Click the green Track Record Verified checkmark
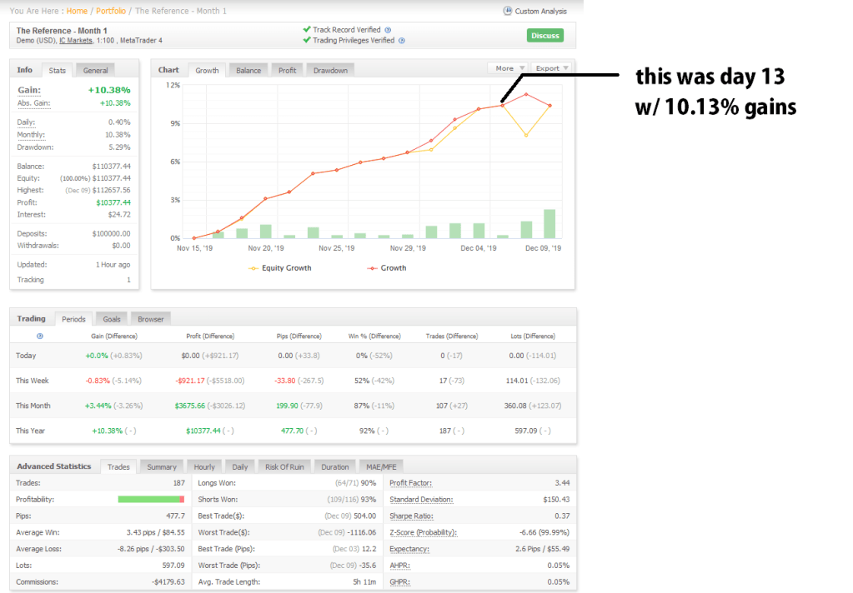The image size is (853, 593). 307,30
